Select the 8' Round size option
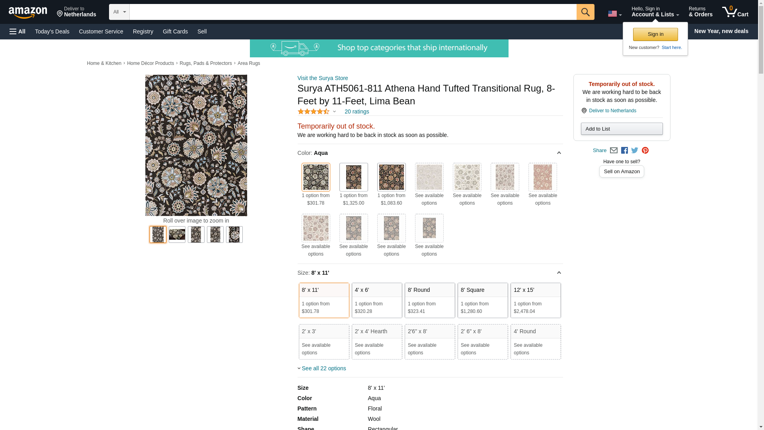Image resolution: width=764 pixels, height=430 pixels. click(x=429, y=300)
